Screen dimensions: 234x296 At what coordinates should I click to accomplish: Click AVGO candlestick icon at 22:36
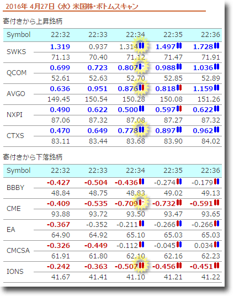click(x=217, y=88)
